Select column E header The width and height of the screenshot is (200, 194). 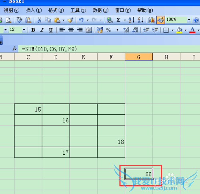click(84, 57)
